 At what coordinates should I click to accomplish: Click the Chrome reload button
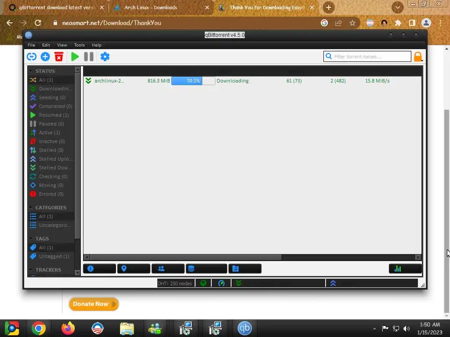click(x=38, y=23)
